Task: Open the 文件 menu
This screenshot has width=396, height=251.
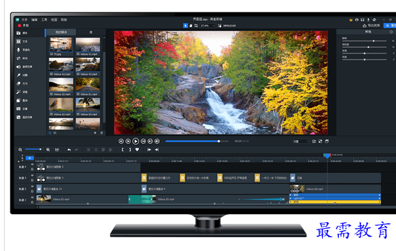Action: tap(24, 20)
